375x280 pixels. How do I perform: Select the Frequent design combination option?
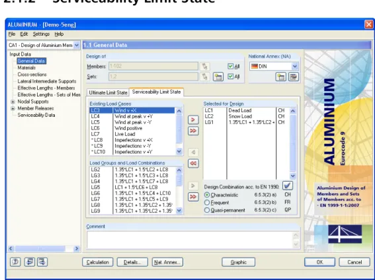click(x=207, y=203)
